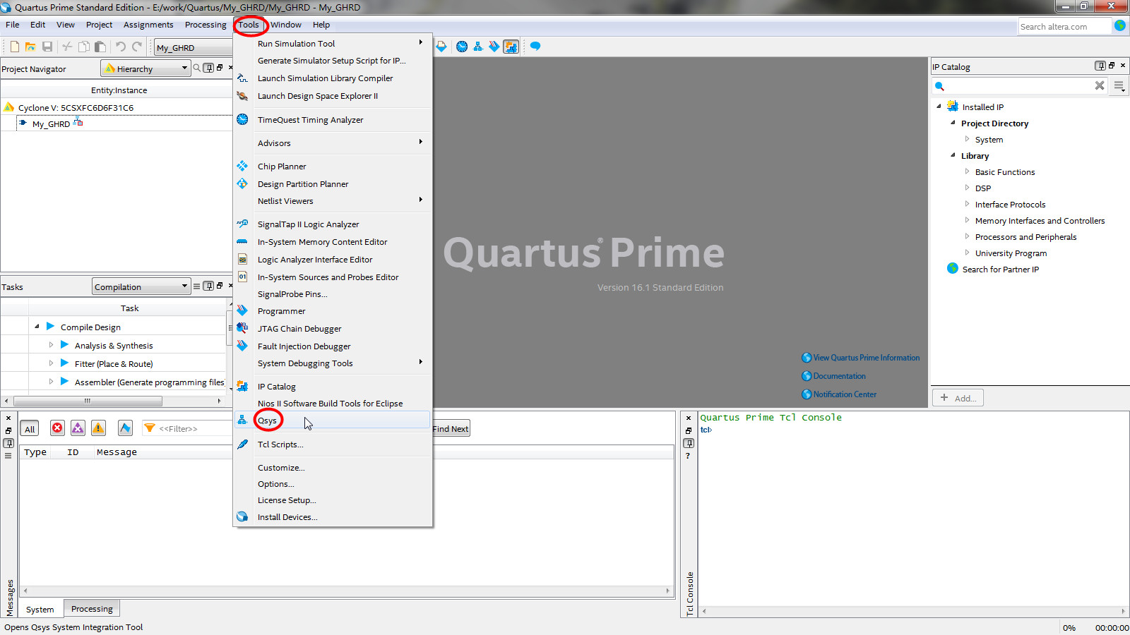Click the New file toolbar icon

click(x=14, y=47)
